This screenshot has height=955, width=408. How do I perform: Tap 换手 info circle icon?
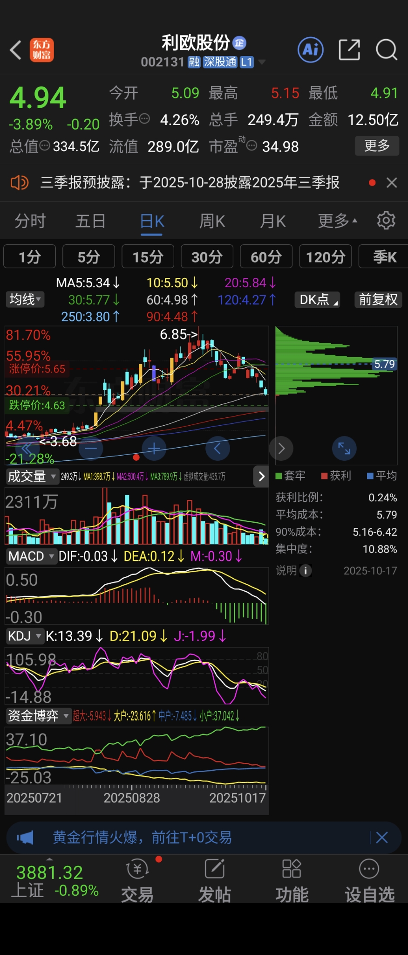pos(145,118)
